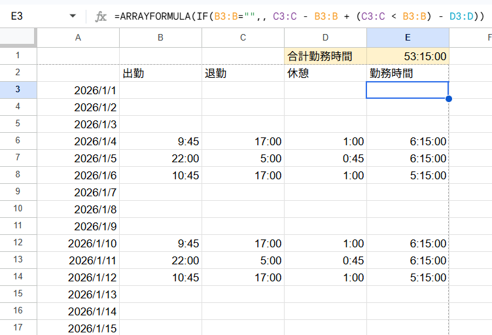Click the 出勤 header cell
The image size is (492, 335).
pyautogui.click(x=161, y=73)
